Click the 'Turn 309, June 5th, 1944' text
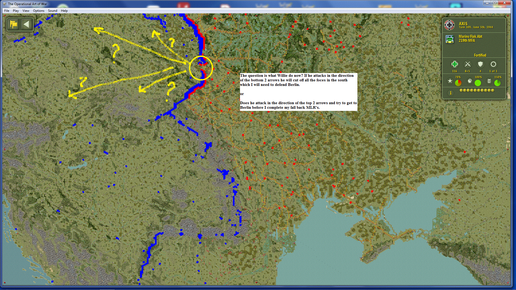The height and width of the screenshot is (290, 516). (476, 27)
